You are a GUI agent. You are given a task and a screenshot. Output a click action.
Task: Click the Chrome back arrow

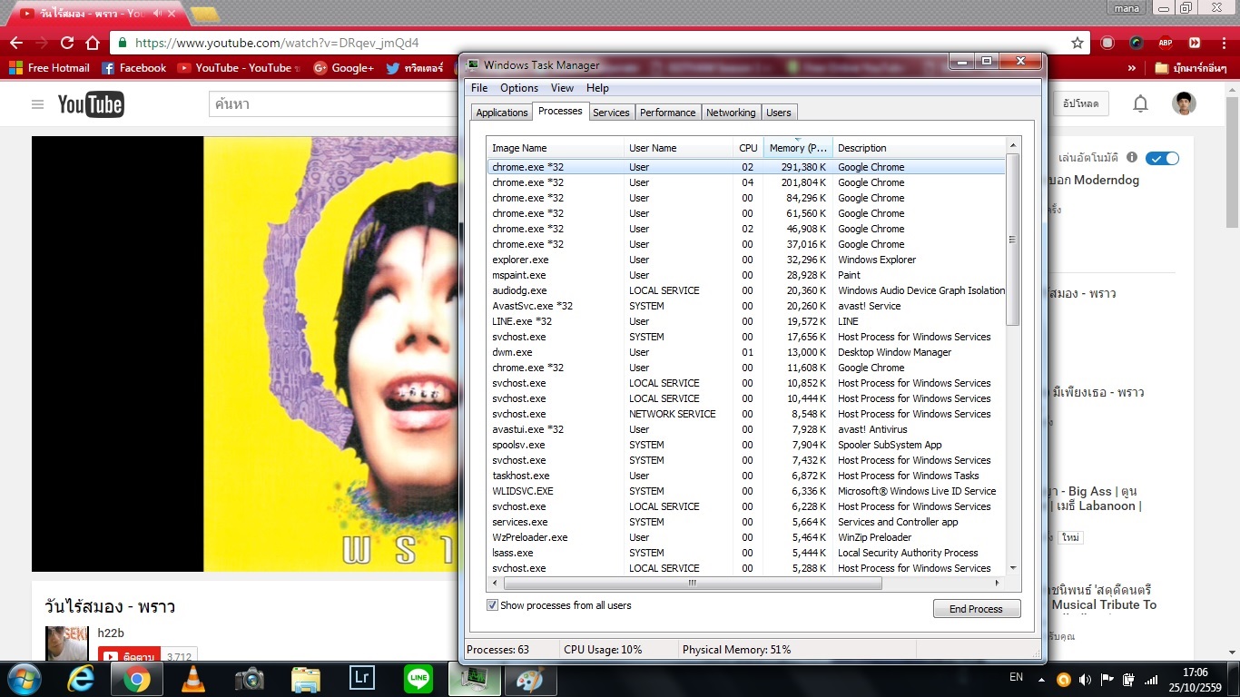pos(16,43)
